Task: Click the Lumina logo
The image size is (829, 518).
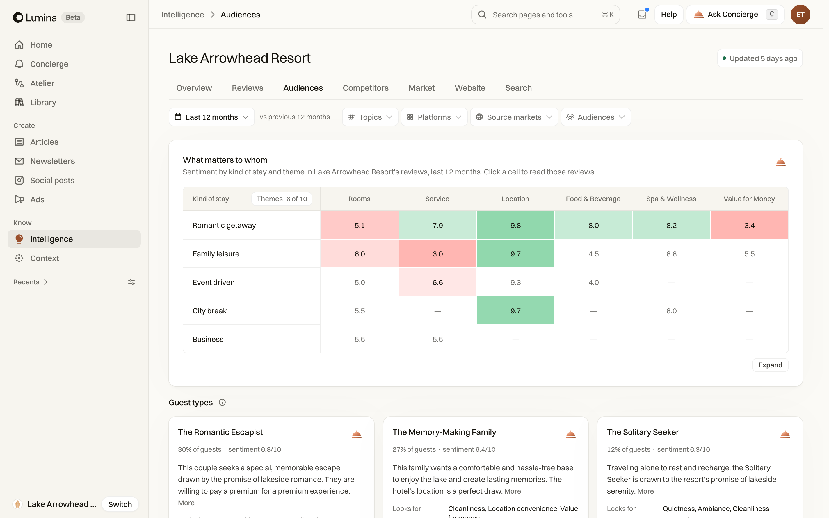Action: point(35,17)
